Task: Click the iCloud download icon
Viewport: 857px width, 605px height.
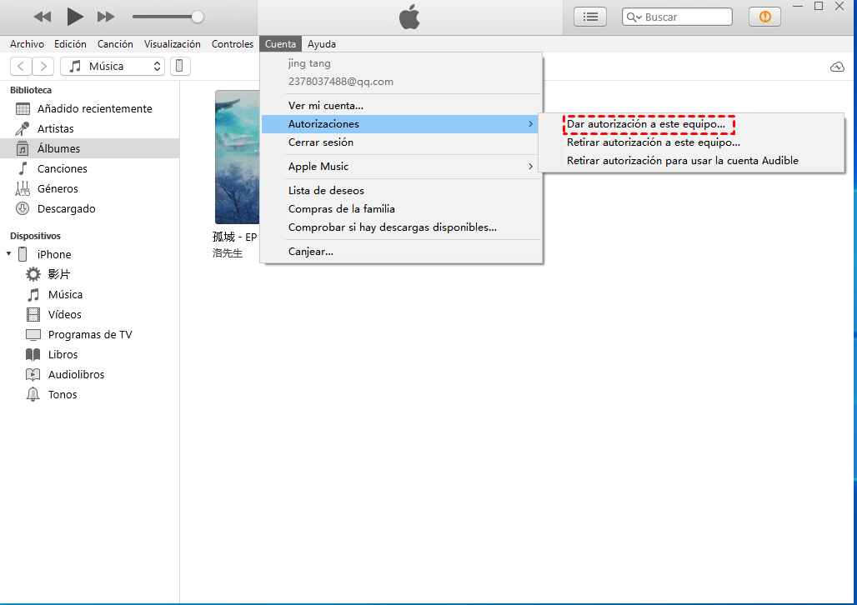Action: (837, 67)
